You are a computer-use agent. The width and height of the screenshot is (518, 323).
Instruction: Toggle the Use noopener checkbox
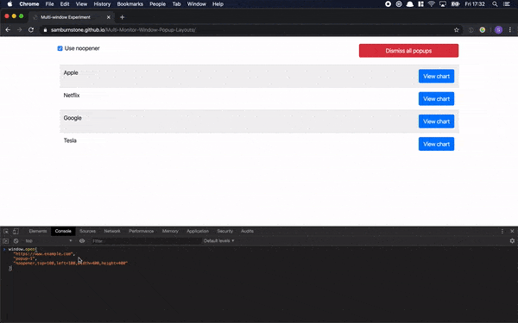point(60,48)
